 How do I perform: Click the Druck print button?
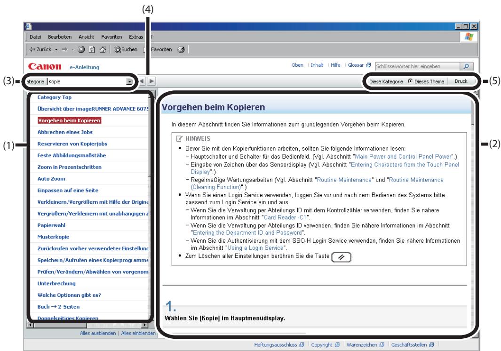[x=461, y=81]
